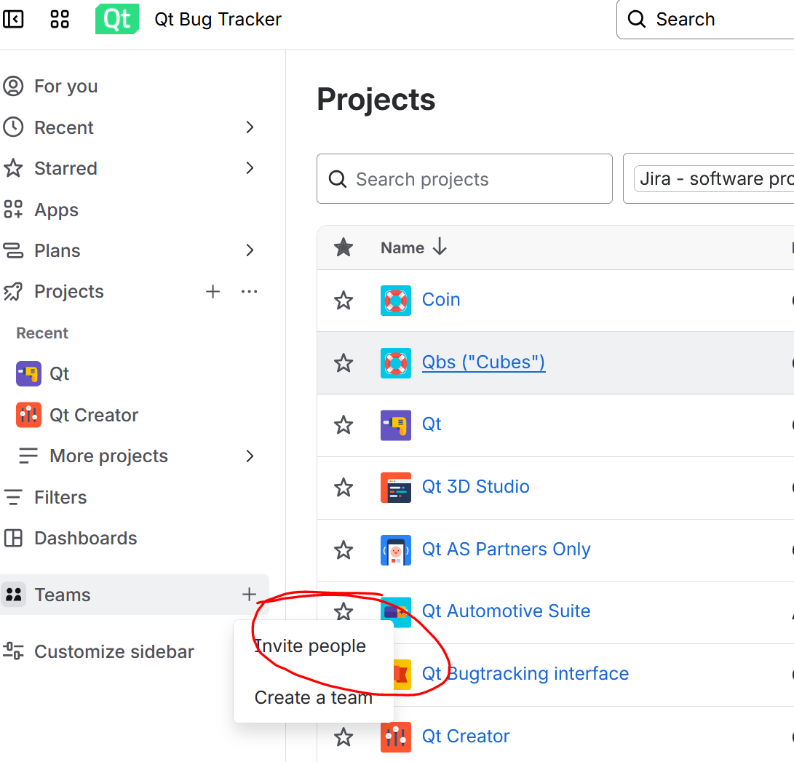Image resolution: width=794 pixels, height=762 pixels.
Task: Star the Qt project row
Action: click(x=344, y=425)
